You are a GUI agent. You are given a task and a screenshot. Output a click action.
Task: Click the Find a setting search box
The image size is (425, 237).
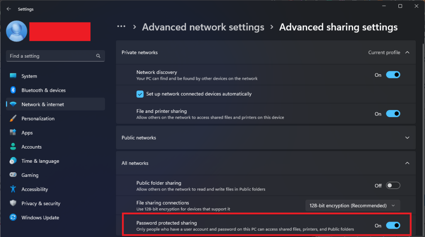(x=56, y=56)
